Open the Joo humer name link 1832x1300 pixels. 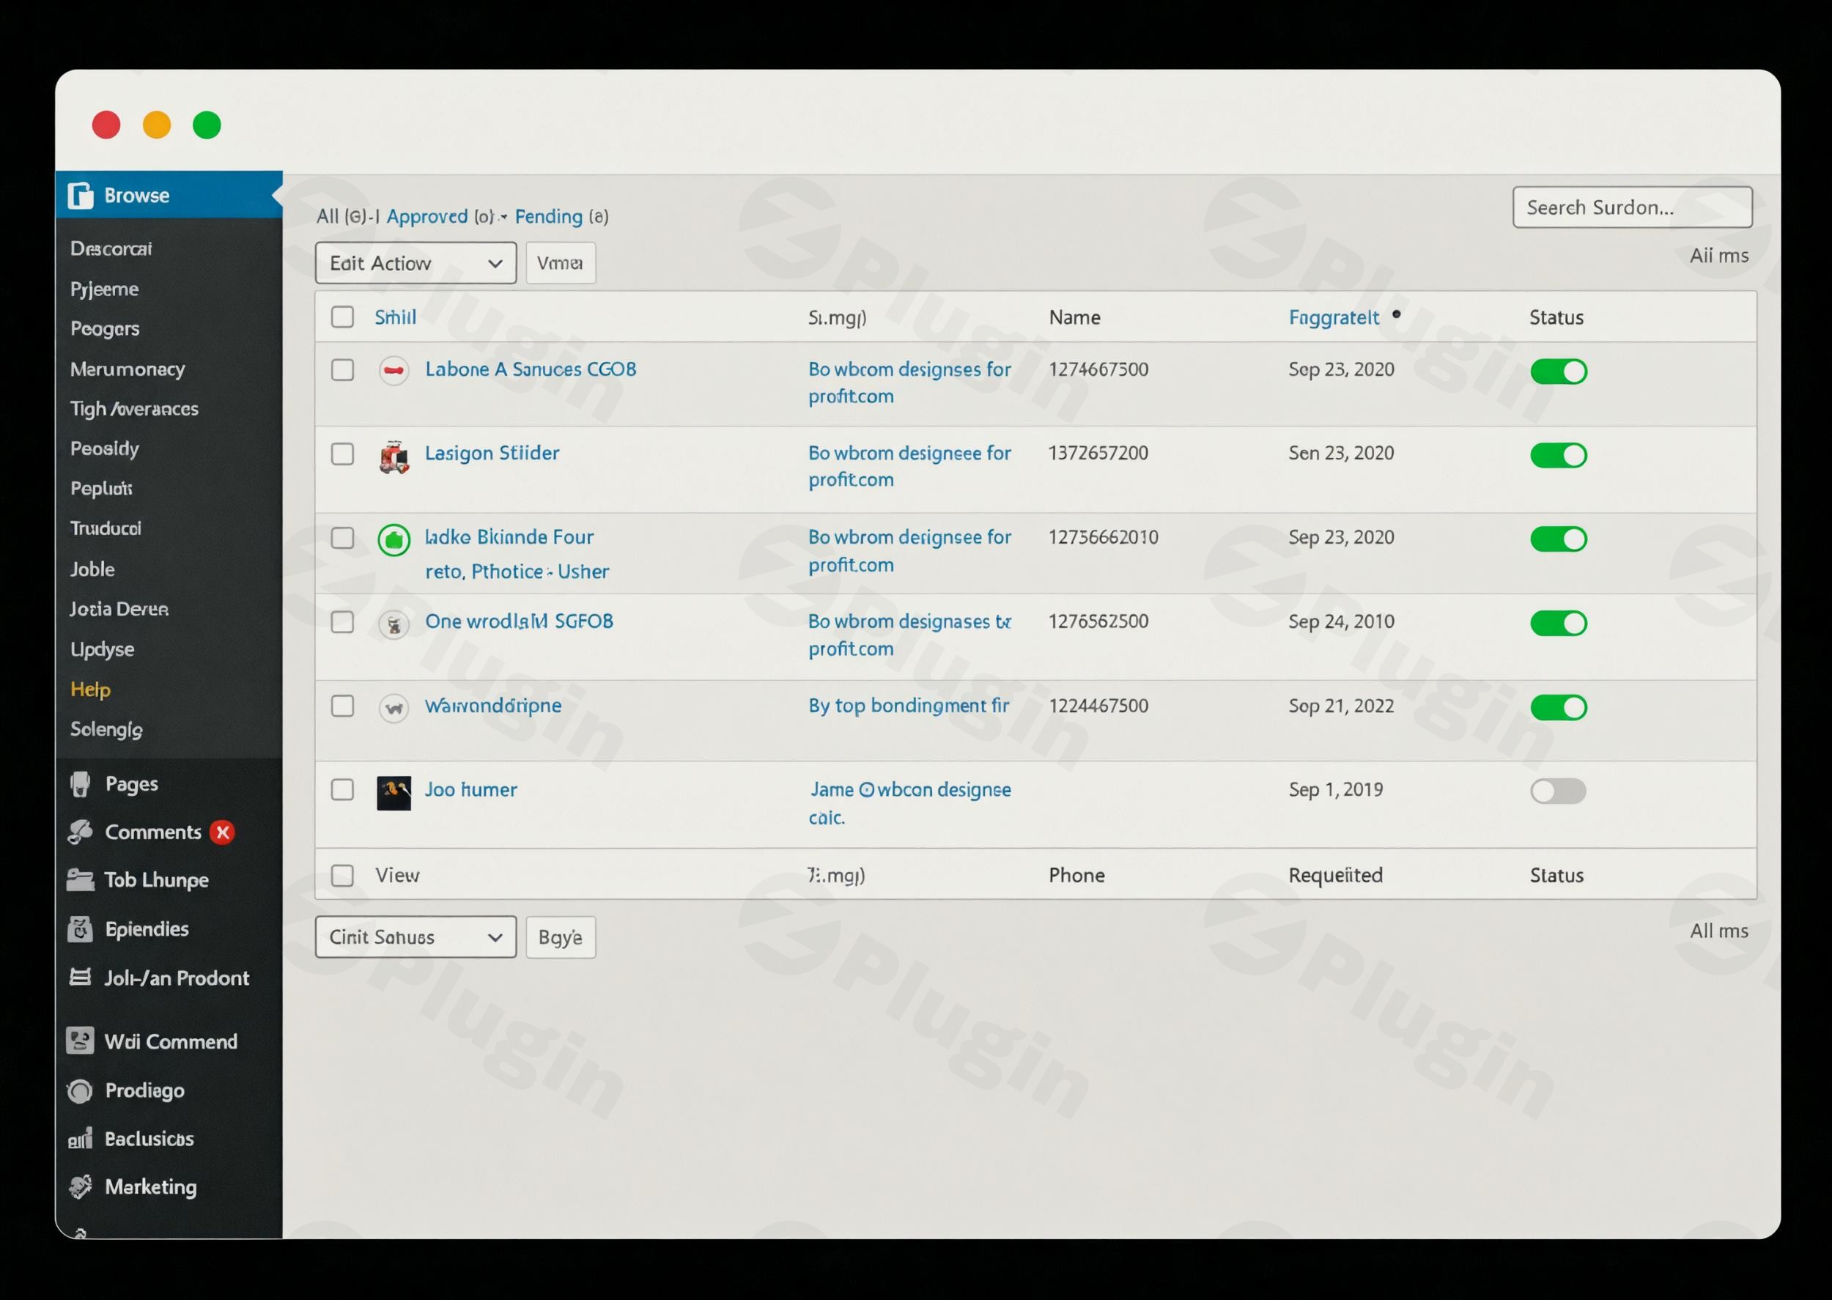coord(470,789)
